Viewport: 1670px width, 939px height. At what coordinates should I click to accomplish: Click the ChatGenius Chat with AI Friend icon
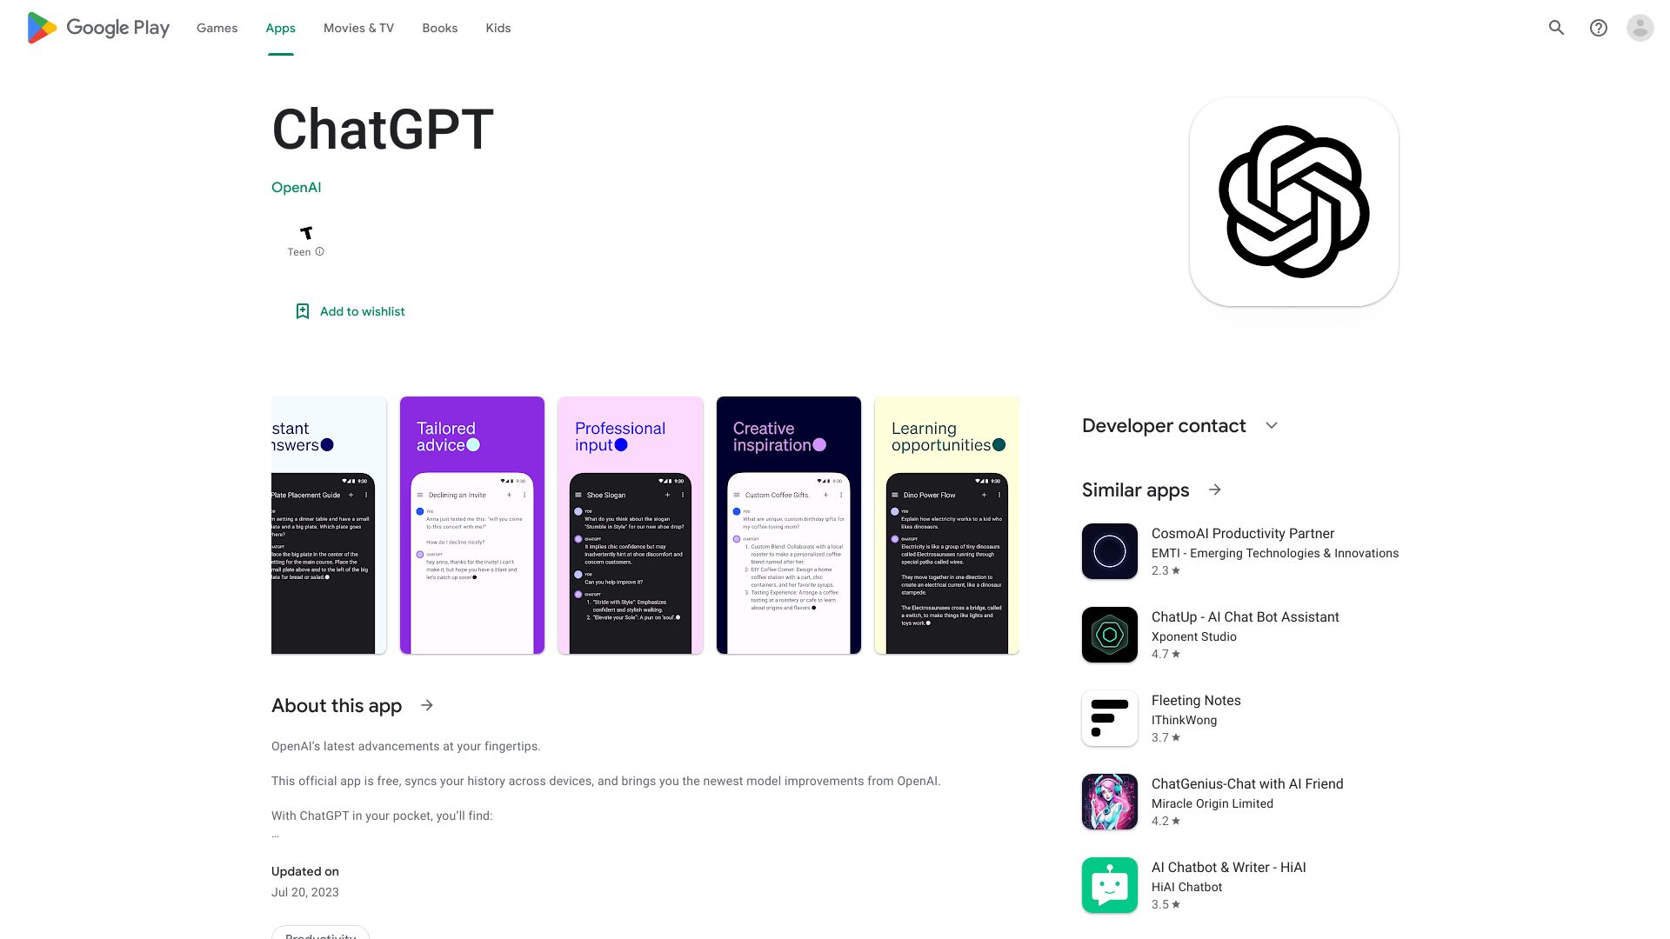[x=1110, y=802]
